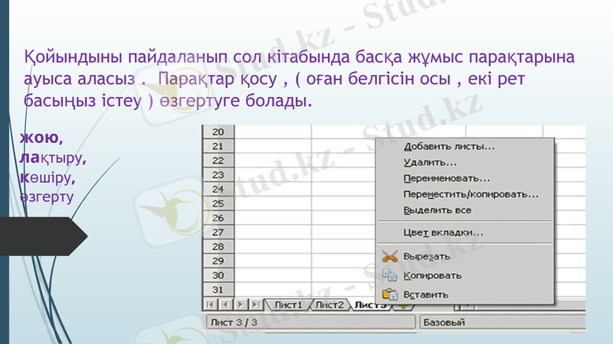Click green add-sheet icon after Лист3
Image resolution: width=613 pixels, height=344 pixels.
click(403, 306)
